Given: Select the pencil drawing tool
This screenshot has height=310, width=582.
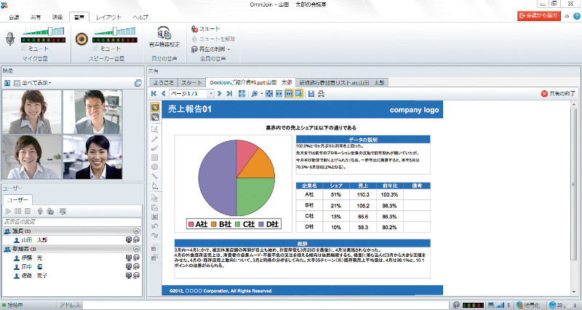Looking at the screenshot, I should point(155,139).
